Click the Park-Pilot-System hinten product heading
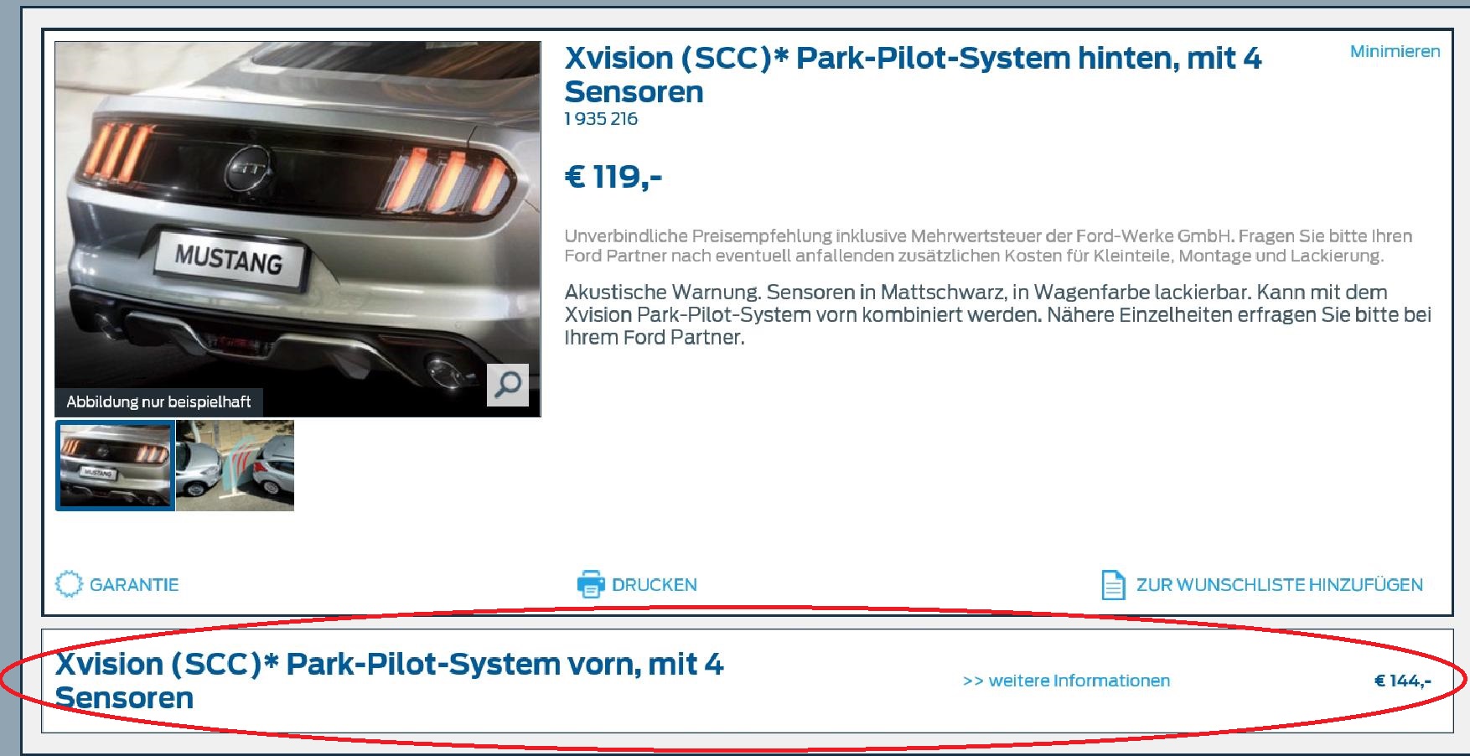The image size is (1470, 756). pos(913,75)
